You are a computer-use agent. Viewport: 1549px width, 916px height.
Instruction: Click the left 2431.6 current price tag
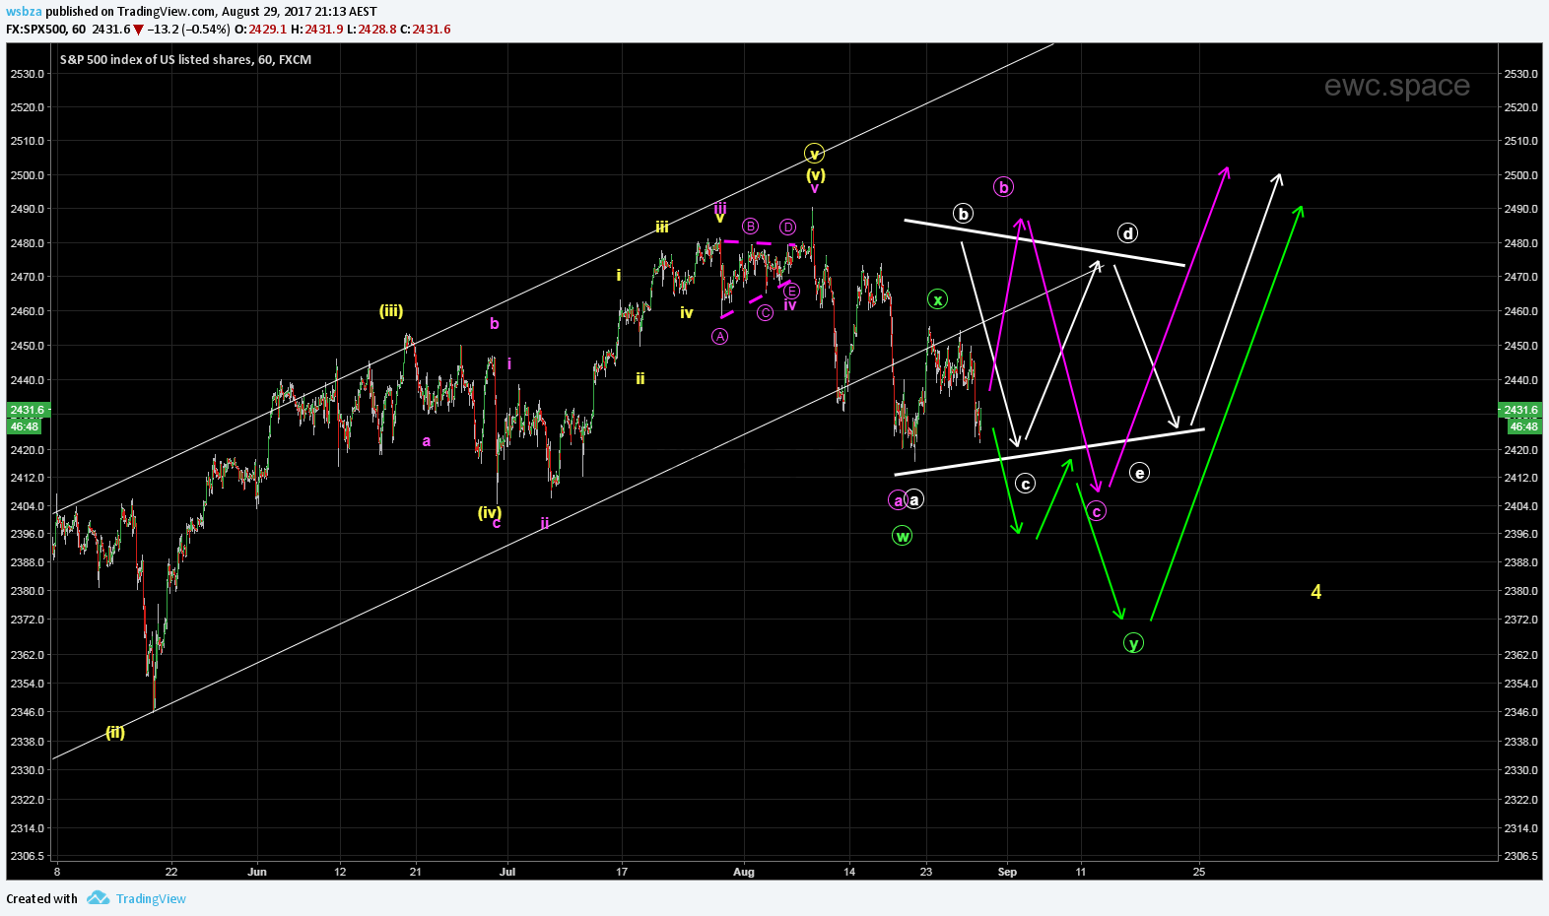point(27,410)
